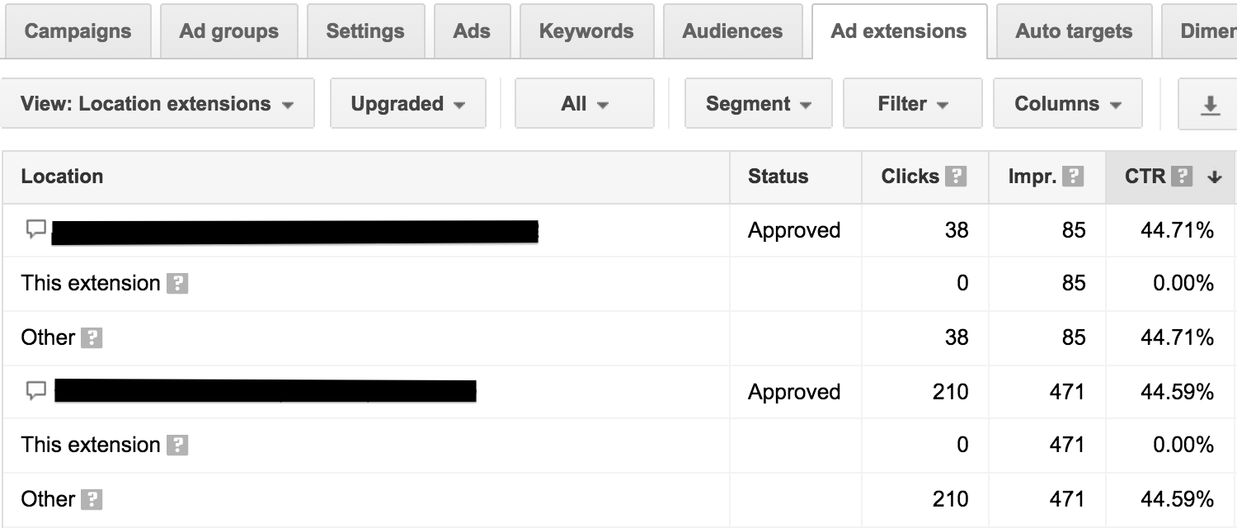Open the Auto targets tab
The width and height of the screenshot is (1237, 528).
click(x=1074, y=31)
